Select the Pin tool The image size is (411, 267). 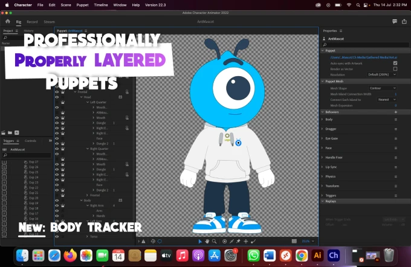pyautogui.click(x=239, y=241)
